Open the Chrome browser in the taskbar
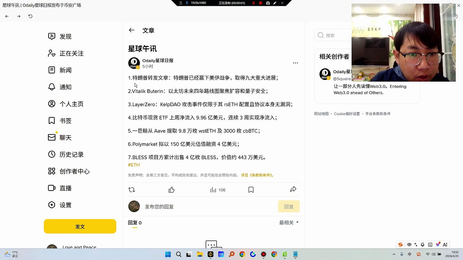Image resolution: width=463 pixels, height=260 pixels. (x=242, y=255)
